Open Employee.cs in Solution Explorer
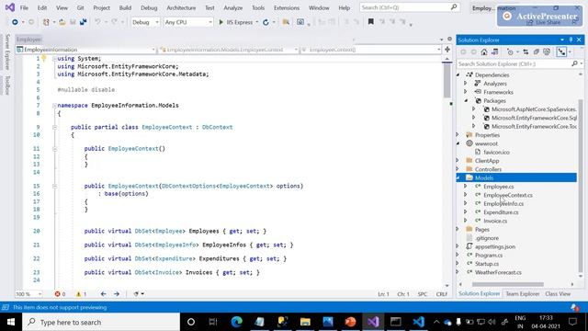The height and width of the screenshot is (331, 588). click(x=498, y=187)
